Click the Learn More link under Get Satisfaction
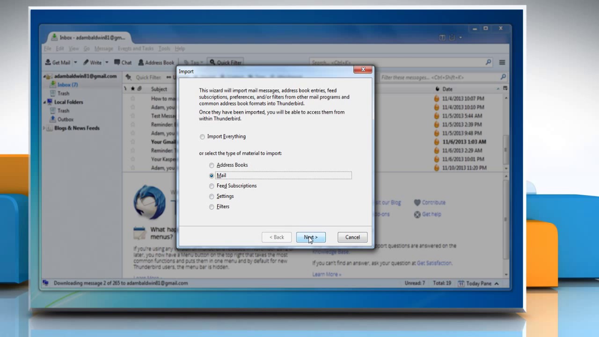Screen dimensions: 599x337 coord(327,274)
